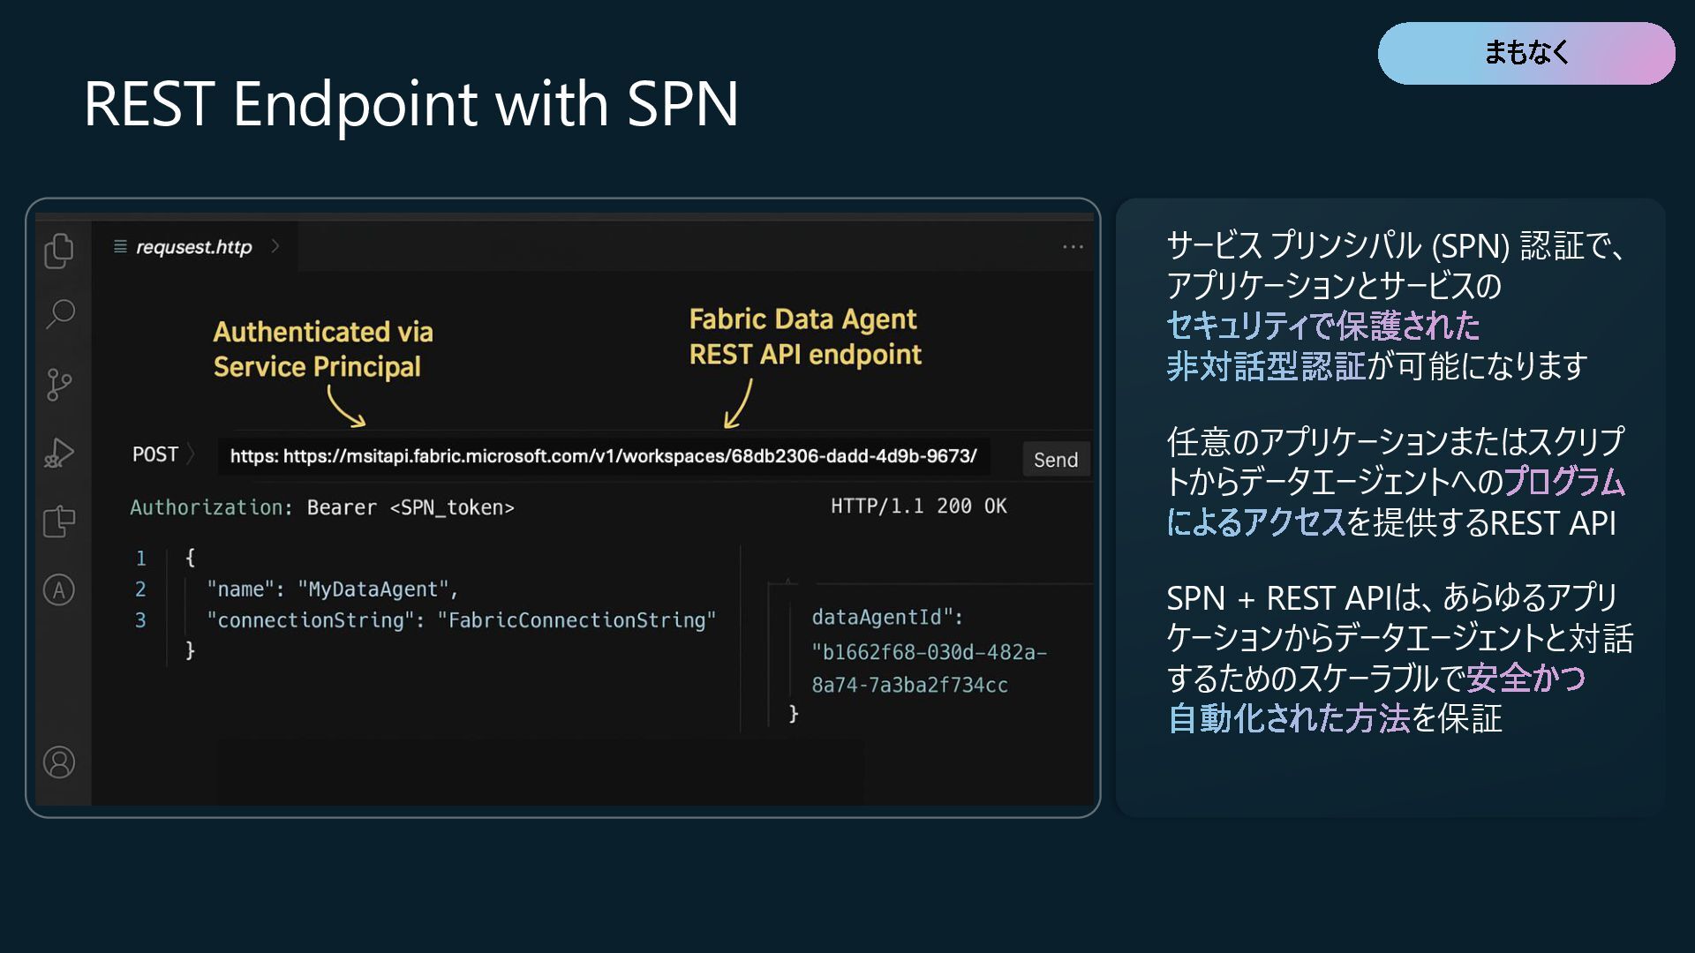Open the Search magnifier icon
Image resolution: width=1695 pixels, height=953 pixels.
point(60,313)
